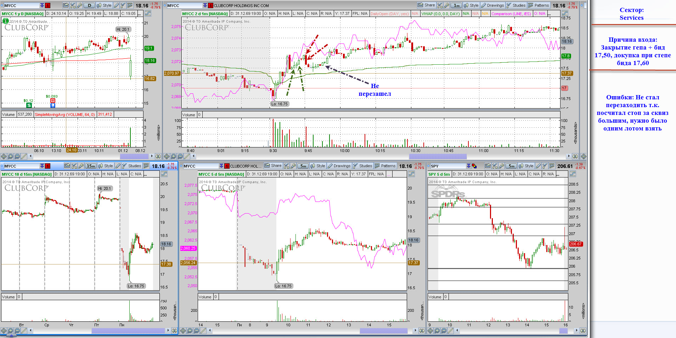Click the MYCC symbol field in the 5m MYCC chart
This screenshot has height=338, width=676.
click(x=201, y=166)
